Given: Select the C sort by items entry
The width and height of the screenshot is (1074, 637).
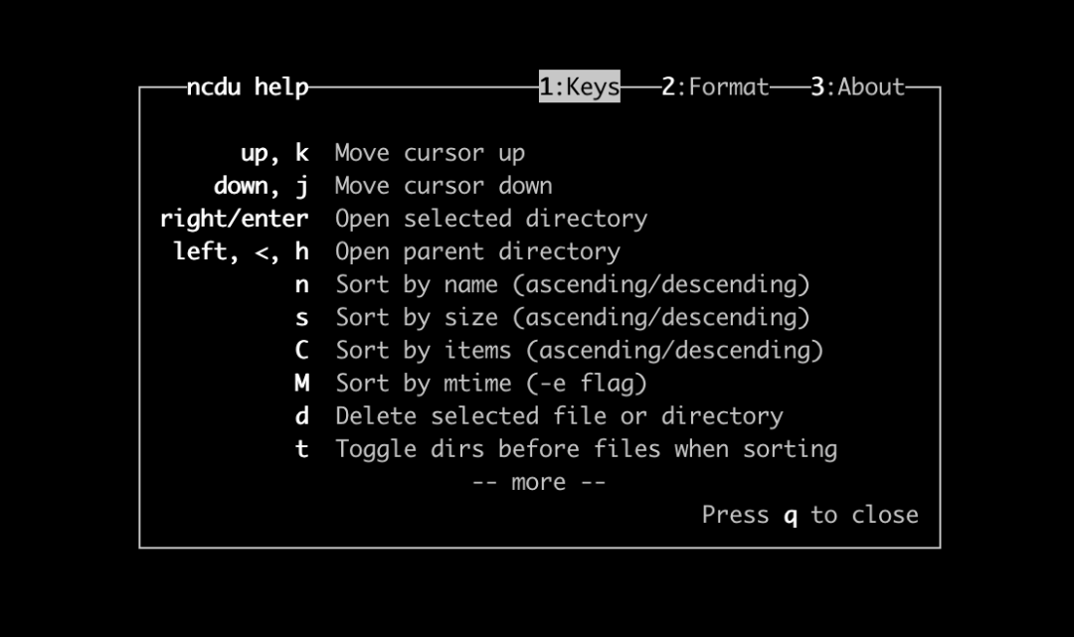Looking at the screenshot, I should point(300,350).
